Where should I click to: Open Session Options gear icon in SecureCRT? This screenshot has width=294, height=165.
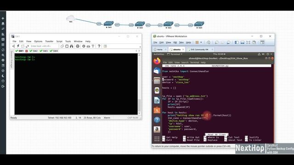[84, 46]
